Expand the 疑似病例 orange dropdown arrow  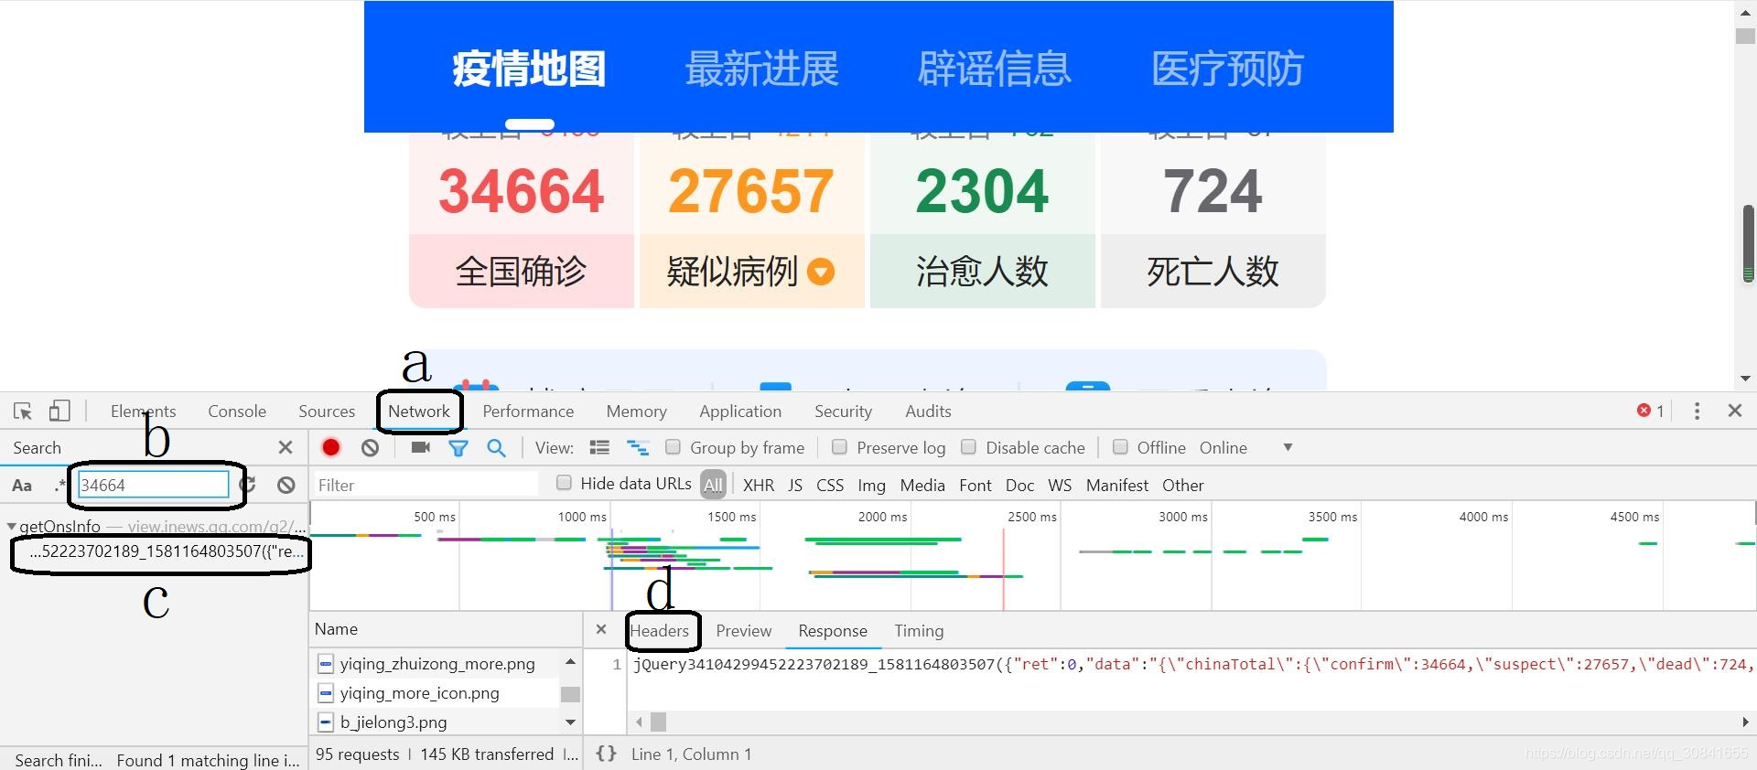(x=821, y=272)
